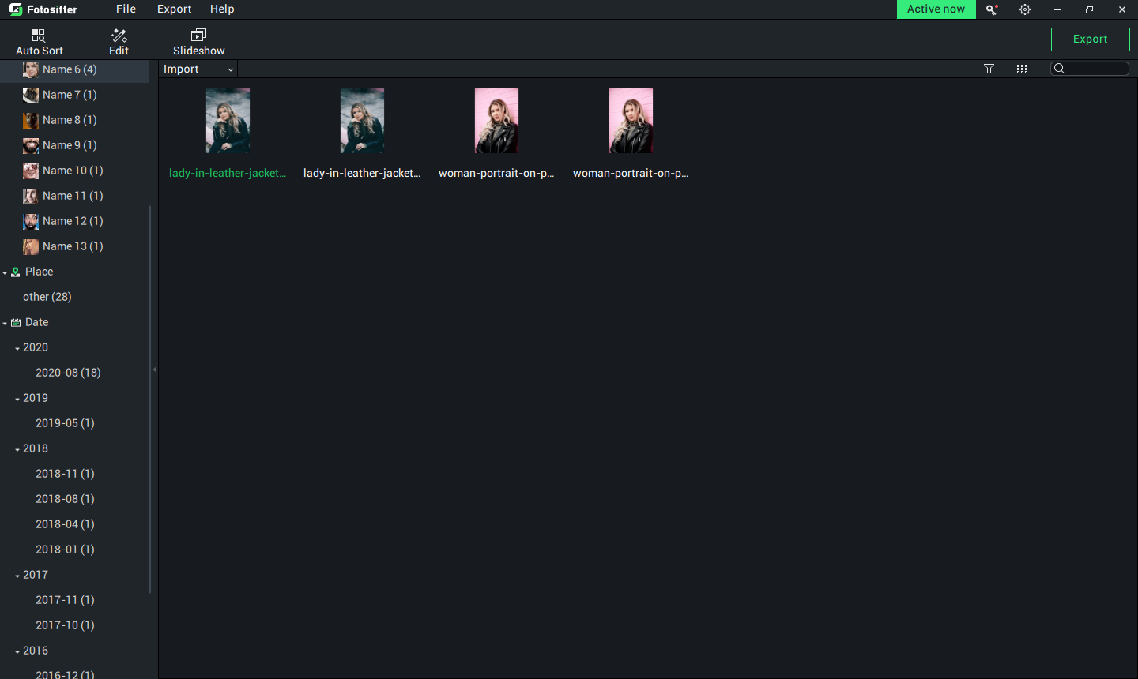Image resolution: width=1138 pixels, height=679 pixels.
Task: Select the 2018-08 (1) date entry
Action: [65, 499]
